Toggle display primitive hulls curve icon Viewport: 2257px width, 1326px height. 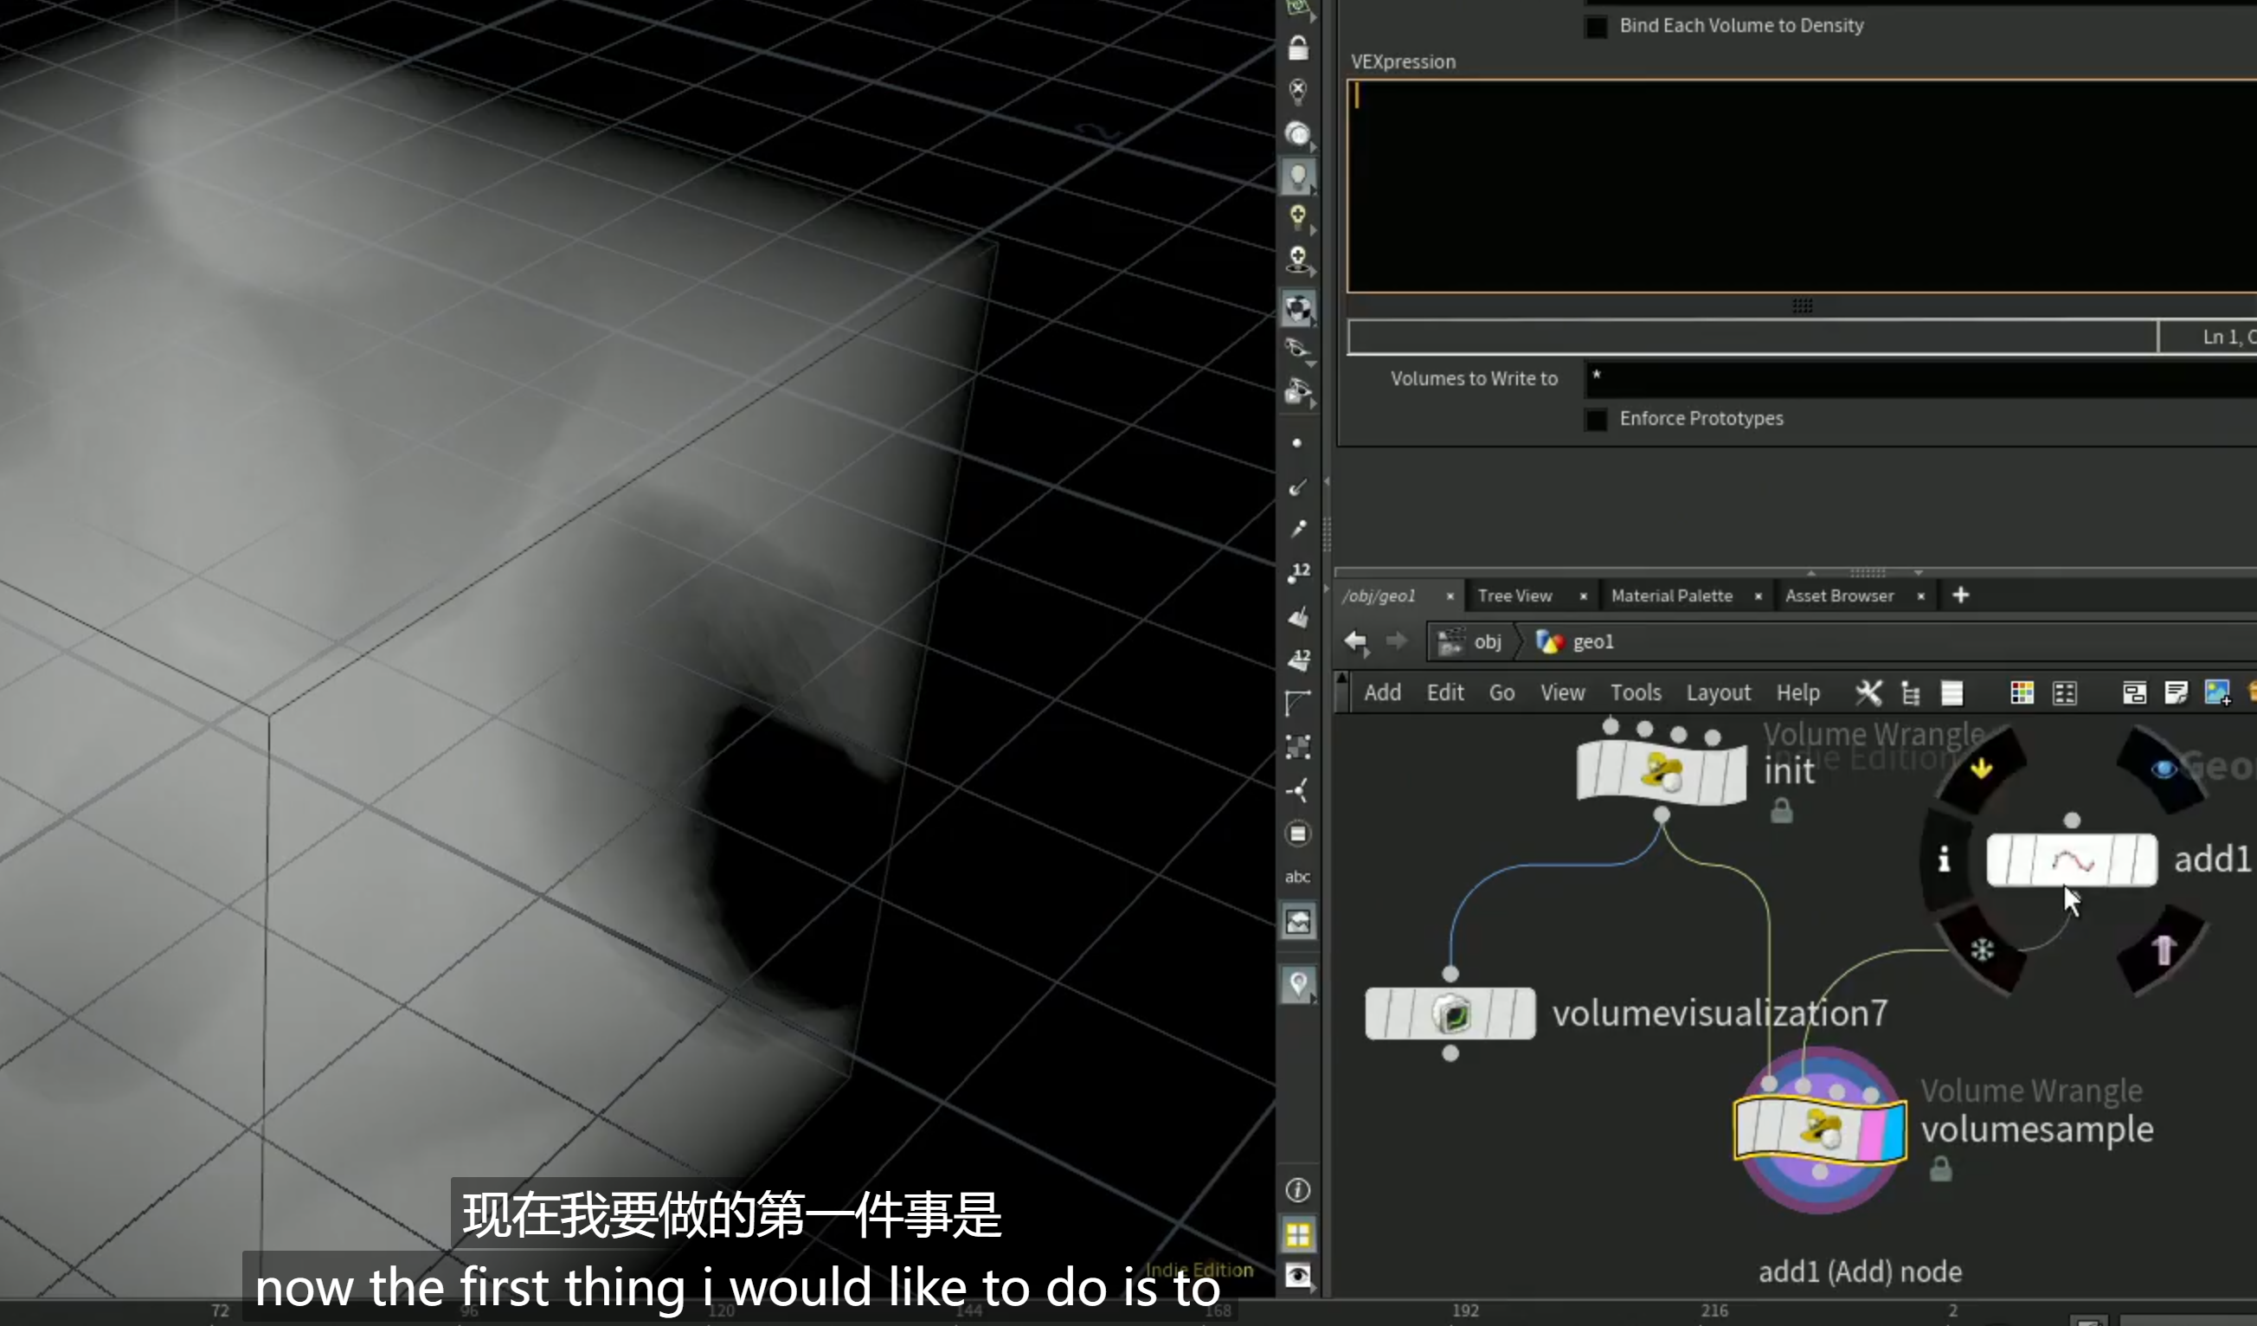(x=1298, y=704)
